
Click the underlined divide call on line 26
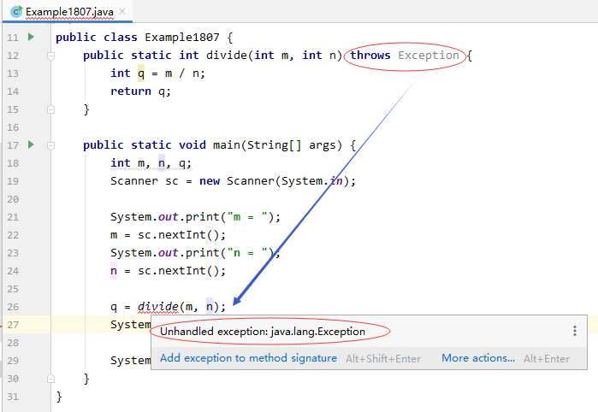(158, 307)
